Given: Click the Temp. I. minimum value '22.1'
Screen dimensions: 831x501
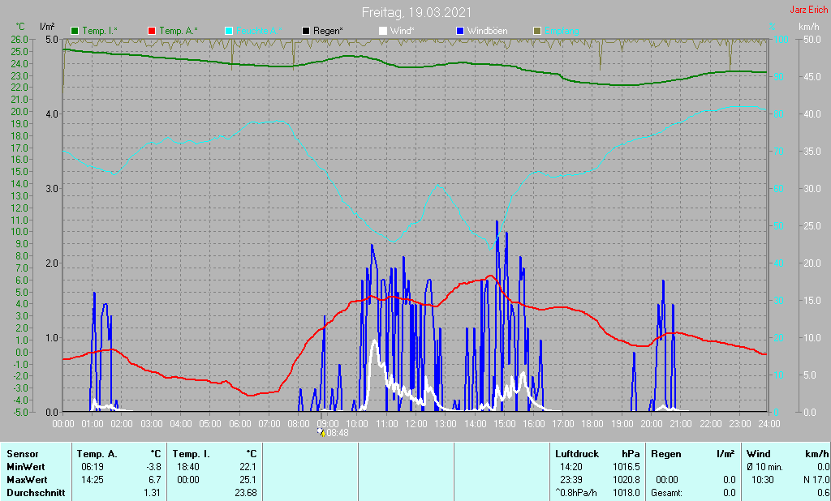Looking at the screenshot, I should [x=248, y=467].
